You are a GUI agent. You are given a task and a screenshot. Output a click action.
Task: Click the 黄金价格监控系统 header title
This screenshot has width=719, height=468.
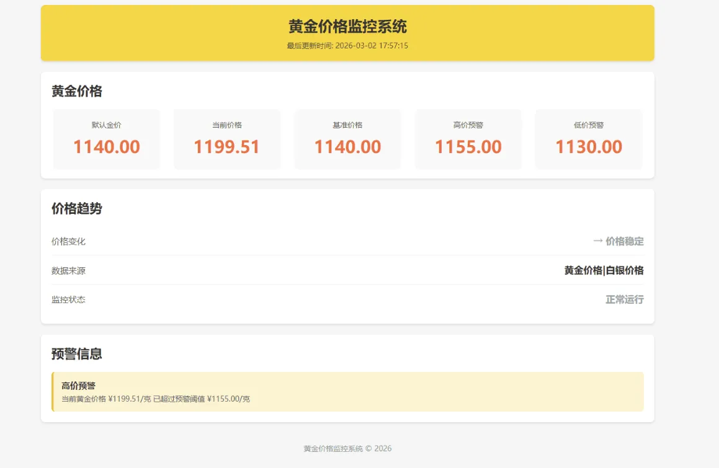[347, 27]
